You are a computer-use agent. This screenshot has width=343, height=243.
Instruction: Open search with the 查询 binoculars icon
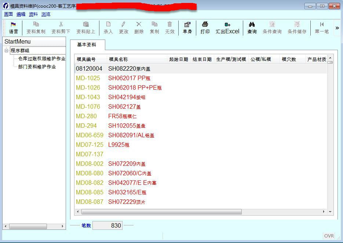point(251,27)
